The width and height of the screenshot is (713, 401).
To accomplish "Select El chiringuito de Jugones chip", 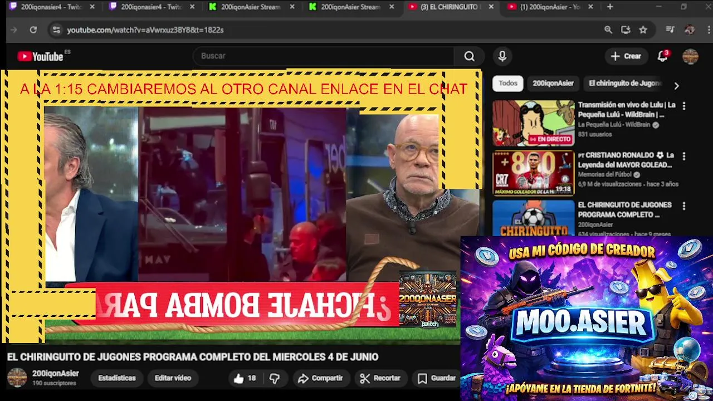I will coord(624,83).
